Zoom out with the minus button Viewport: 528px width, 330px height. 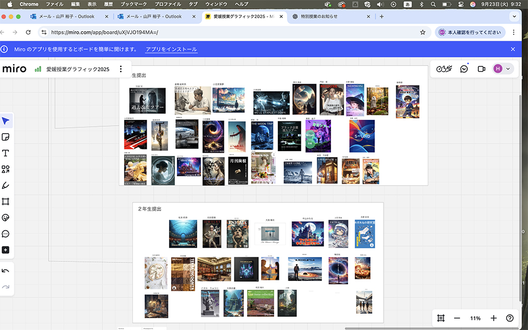click(457, 318)
